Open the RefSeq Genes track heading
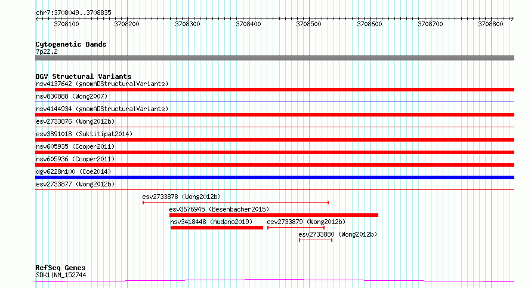Viewport: 531px width, 288px height. point(60,268)
